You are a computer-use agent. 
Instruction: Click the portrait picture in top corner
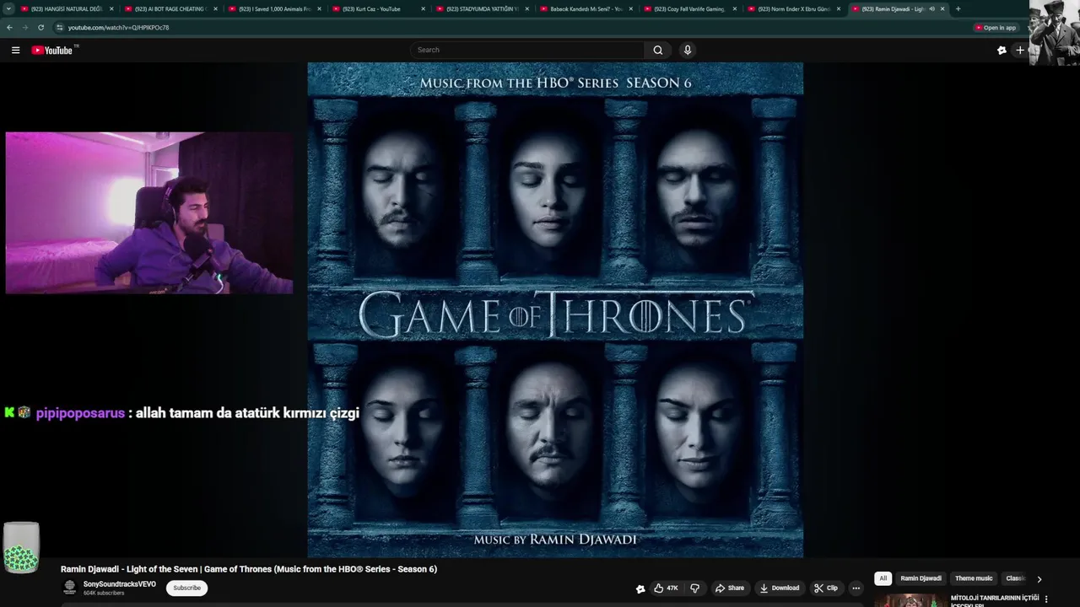coord(1054,33)
